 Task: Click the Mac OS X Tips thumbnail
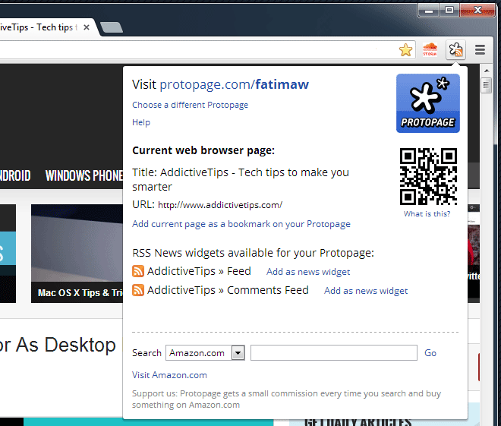77,254
